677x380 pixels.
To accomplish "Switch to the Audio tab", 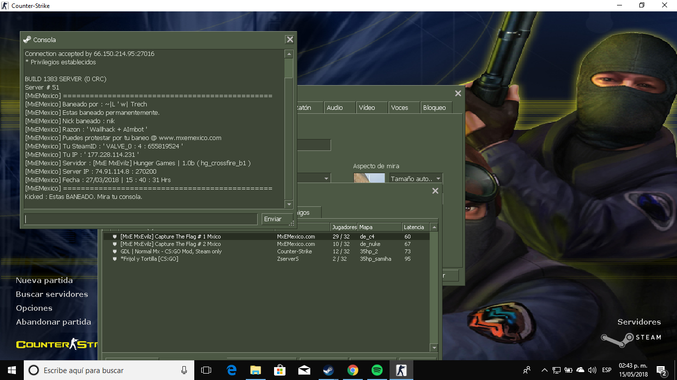I will [340, 107].
